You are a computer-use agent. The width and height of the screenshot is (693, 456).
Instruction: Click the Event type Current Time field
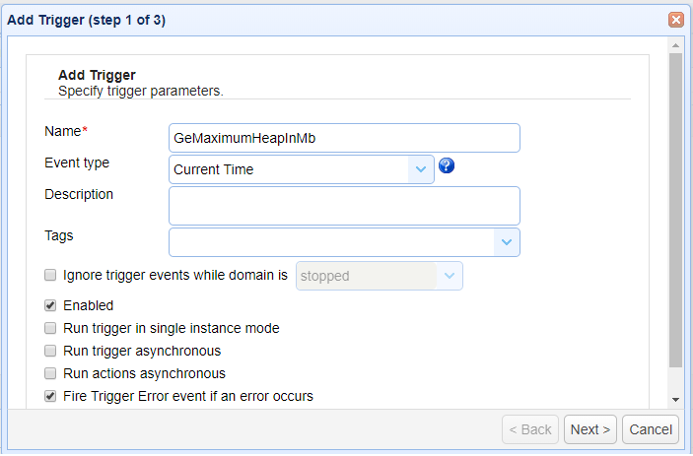[x=289, y=169]
